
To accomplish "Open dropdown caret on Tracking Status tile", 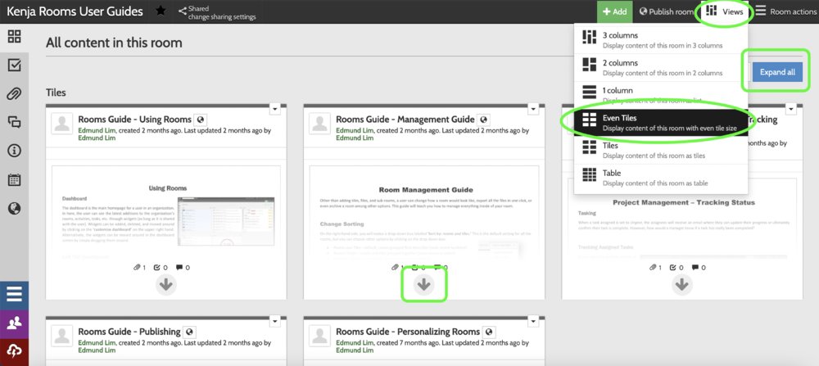I will pyautogui.click(x=791, y=109).
